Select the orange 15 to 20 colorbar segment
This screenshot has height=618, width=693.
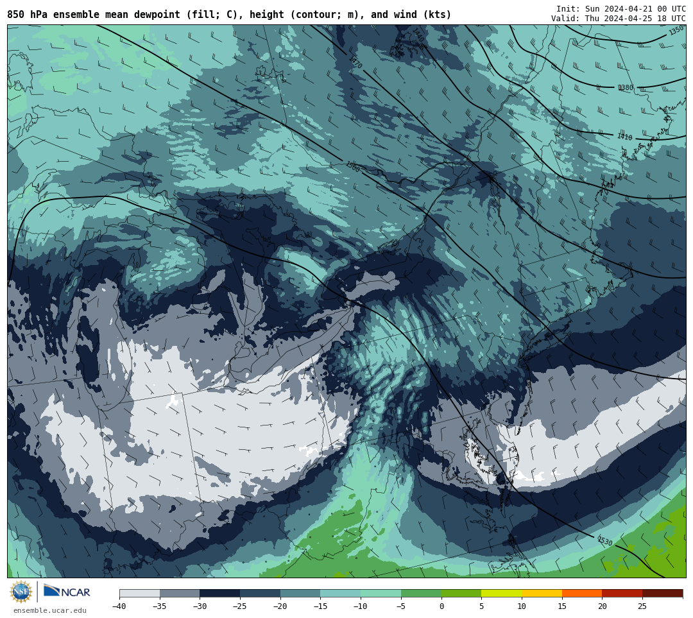pyautogui.click(x=581, y=593)
